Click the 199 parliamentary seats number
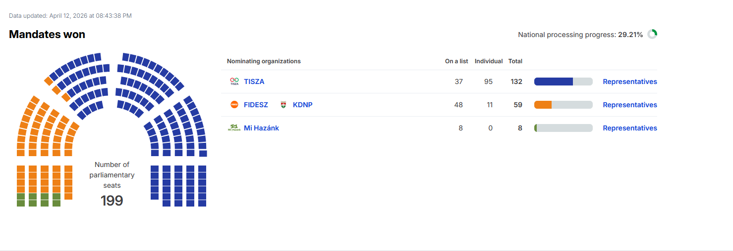The height and width of the screenshot is (251, 733). point(112,201)
